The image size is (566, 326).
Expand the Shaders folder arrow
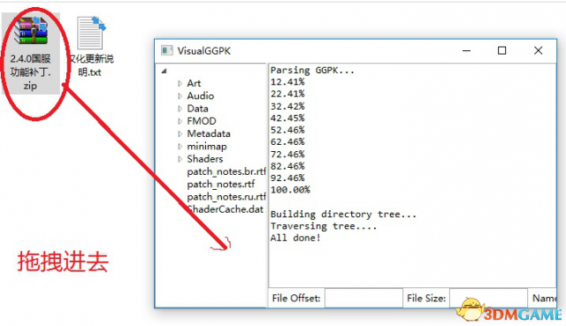pos(180,159)
